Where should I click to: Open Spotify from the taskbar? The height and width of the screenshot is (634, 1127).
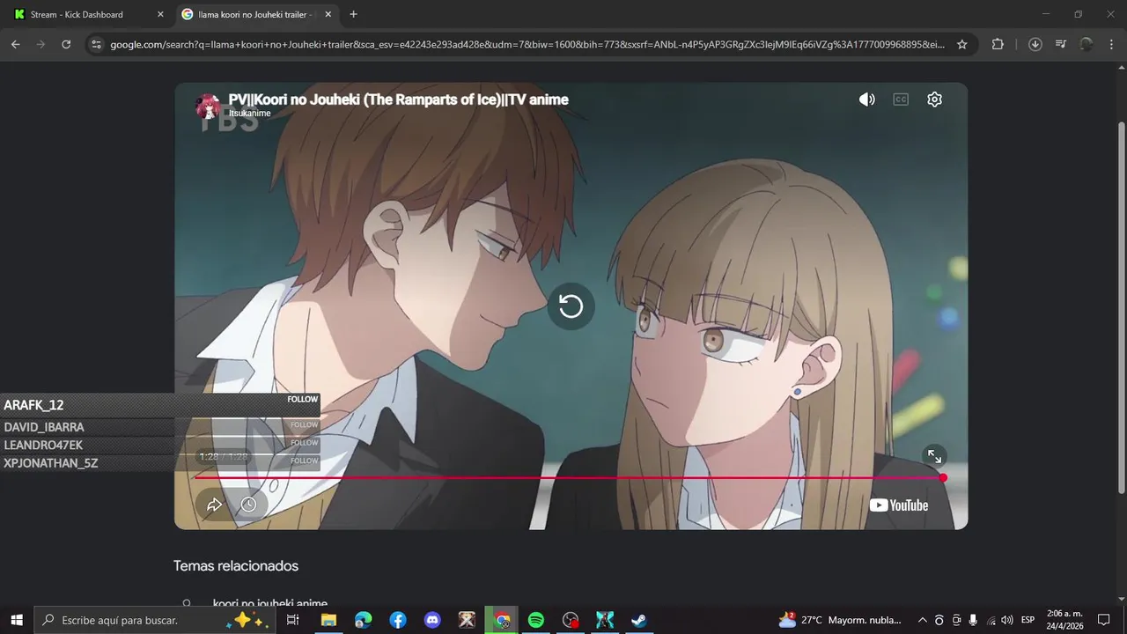click(536, 620)
